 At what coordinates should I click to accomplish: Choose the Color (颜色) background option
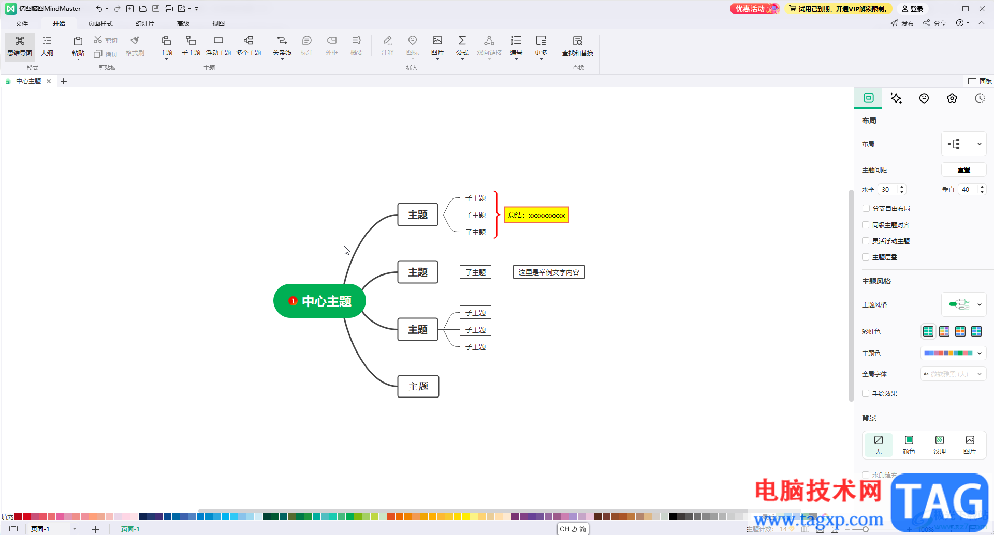909,445
